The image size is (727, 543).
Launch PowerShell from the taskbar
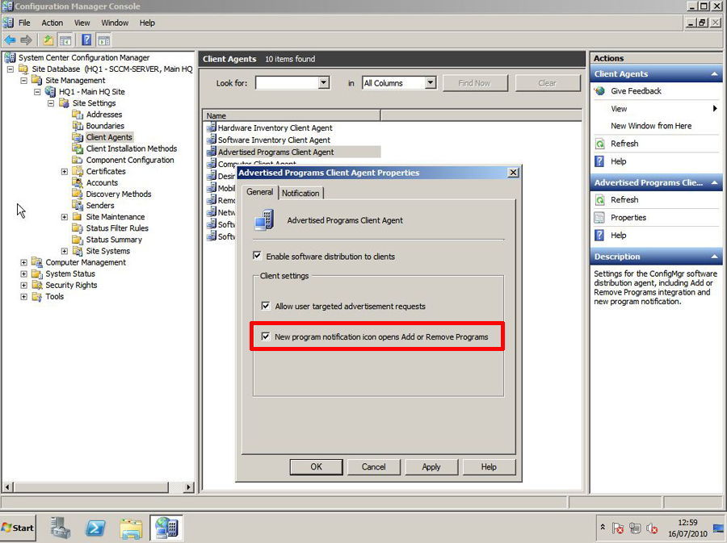tap(95, 528)
